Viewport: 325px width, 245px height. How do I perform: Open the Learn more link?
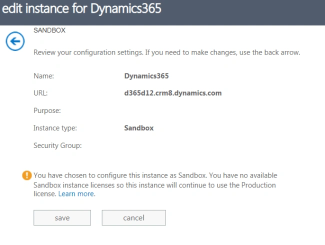76,194
